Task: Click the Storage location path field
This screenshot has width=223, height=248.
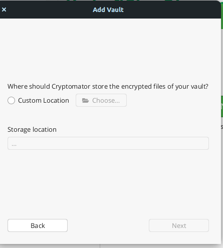Action: click(x=108, y=143)
